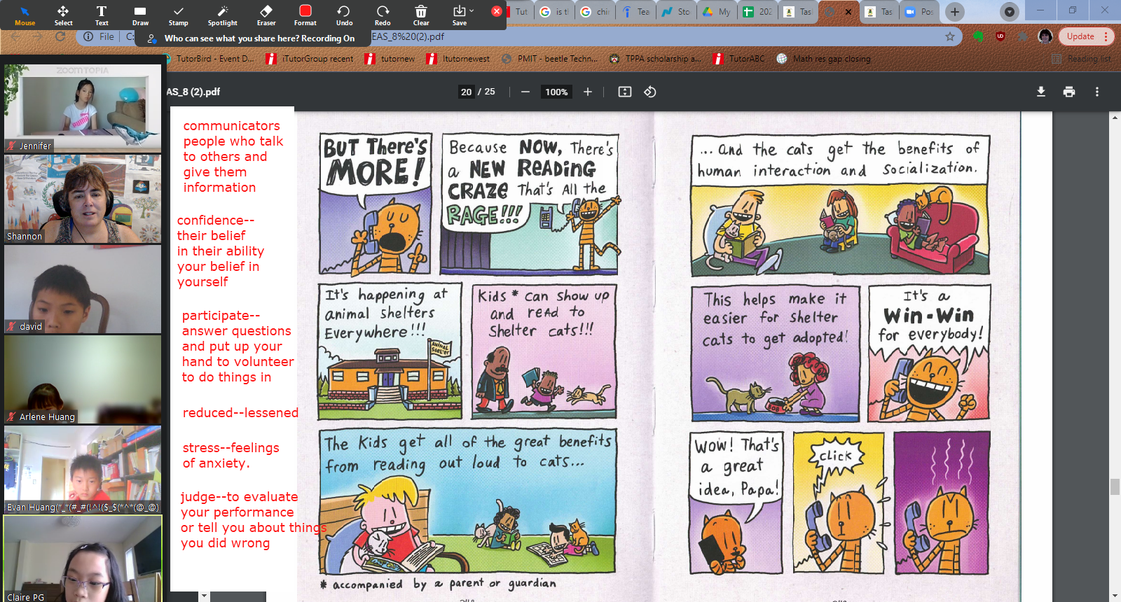Open the extensions puzzle icon

point(1024,36)
